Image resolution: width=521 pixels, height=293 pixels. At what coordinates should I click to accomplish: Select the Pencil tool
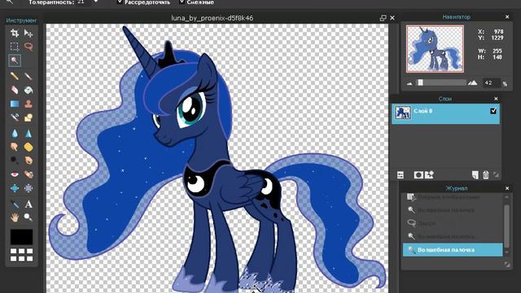[15, 76]
